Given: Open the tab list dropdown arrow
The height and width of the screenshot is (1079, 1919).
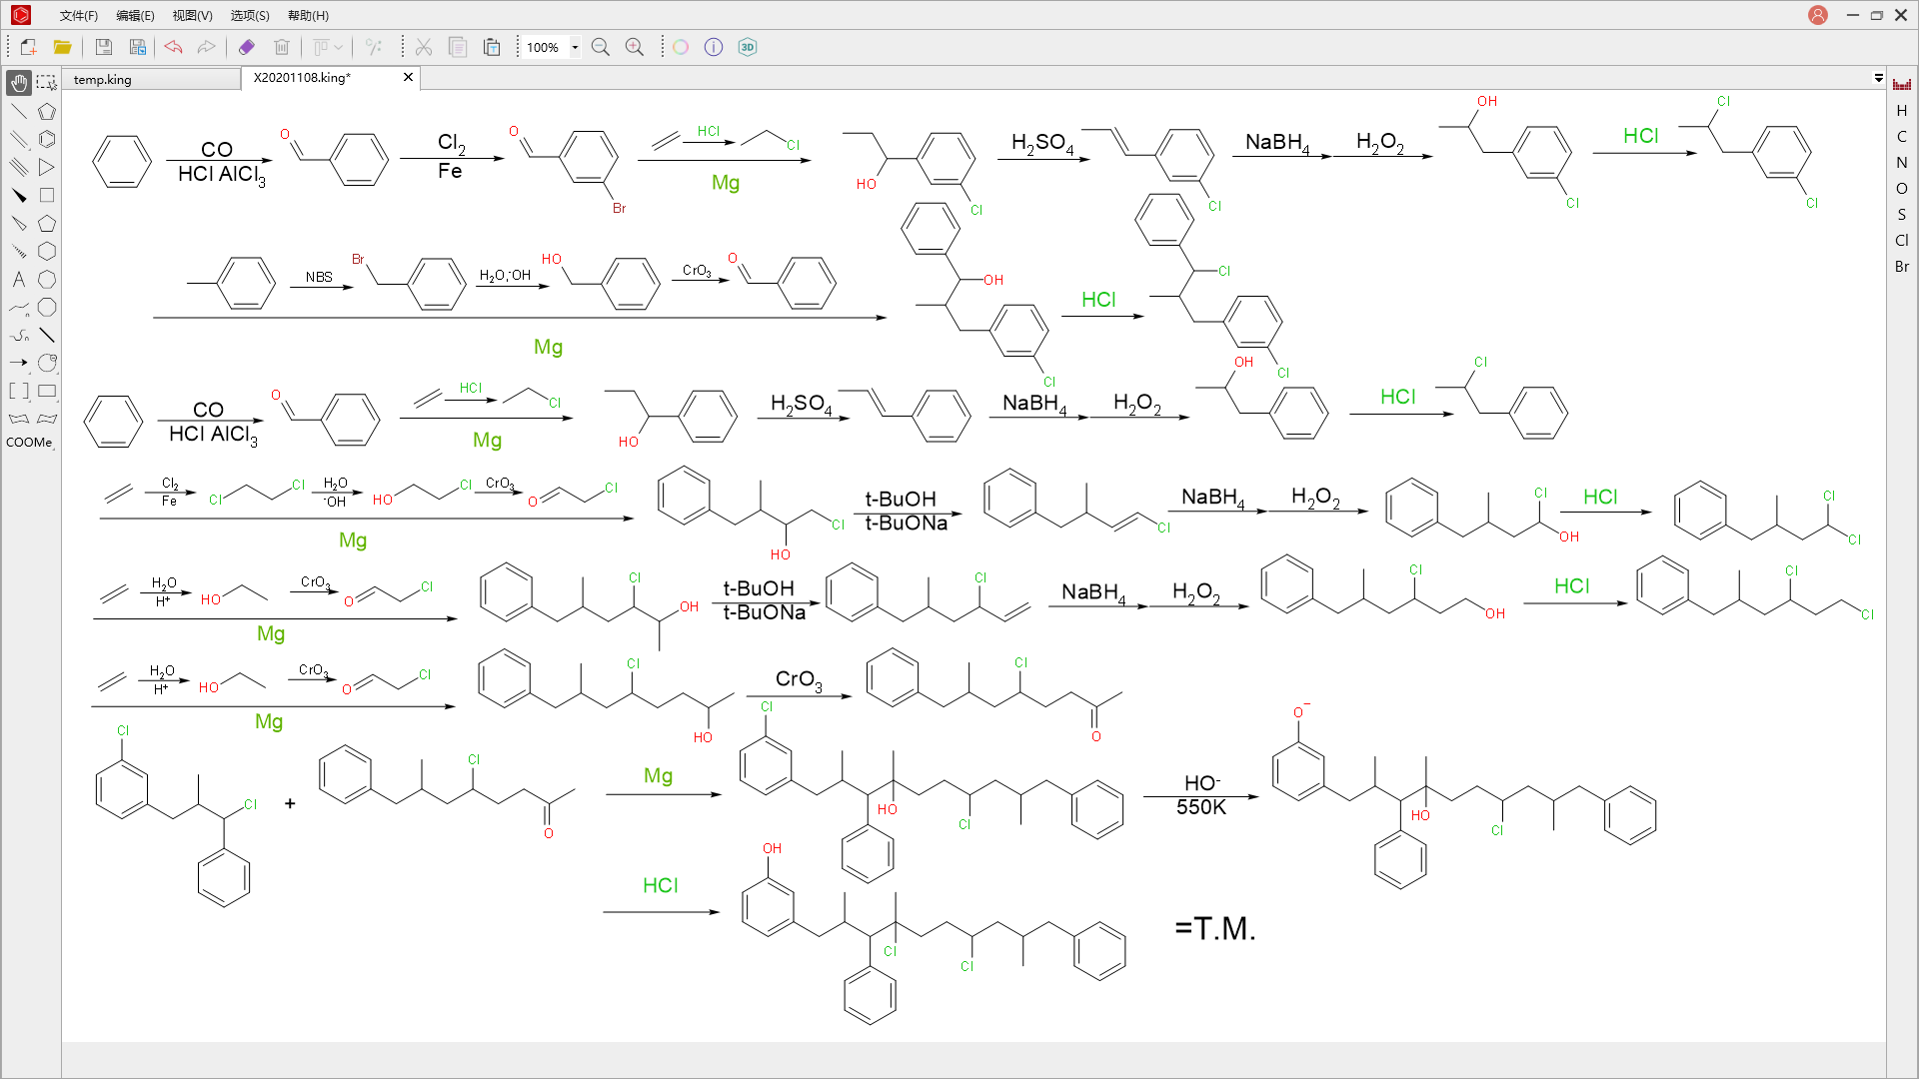Looking at the screenshot, I should point(1879,78).
